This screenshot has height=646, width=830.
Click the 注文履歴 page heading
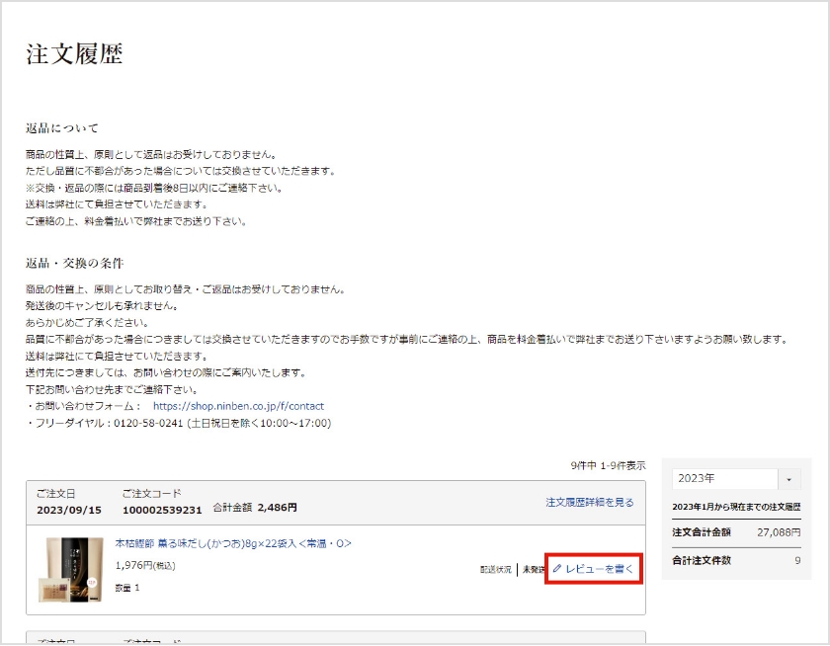pyautogui.click(x=74, y=54)
